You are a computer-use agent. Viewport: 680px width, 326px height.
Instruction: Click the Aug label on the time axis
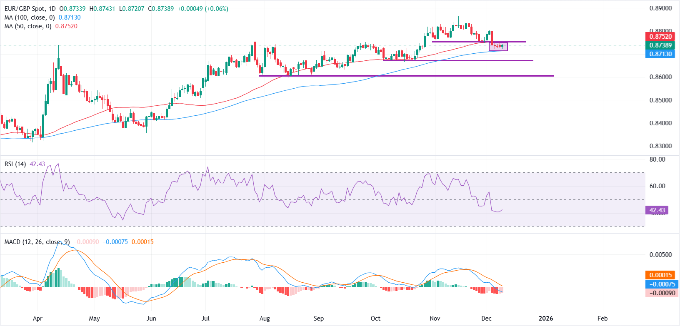tap(265, 319)
